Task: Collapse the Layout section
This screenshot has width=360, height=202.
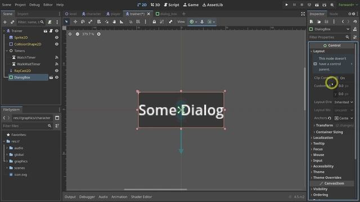Action: pos(319,51)
